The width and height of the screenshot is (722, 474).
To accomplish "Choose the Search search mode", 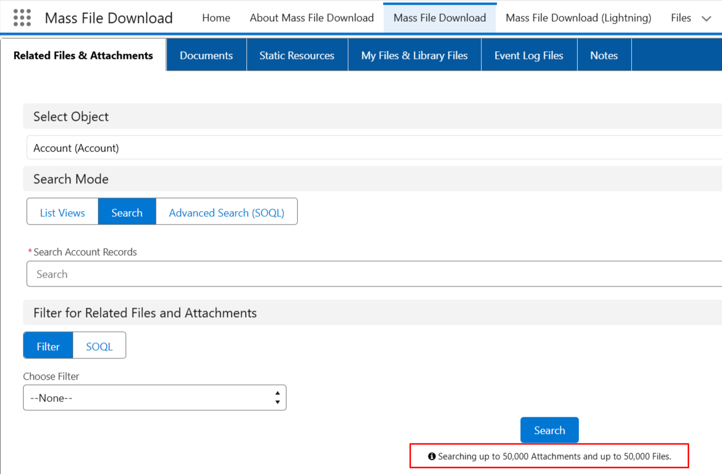I will tap(127, 213).
